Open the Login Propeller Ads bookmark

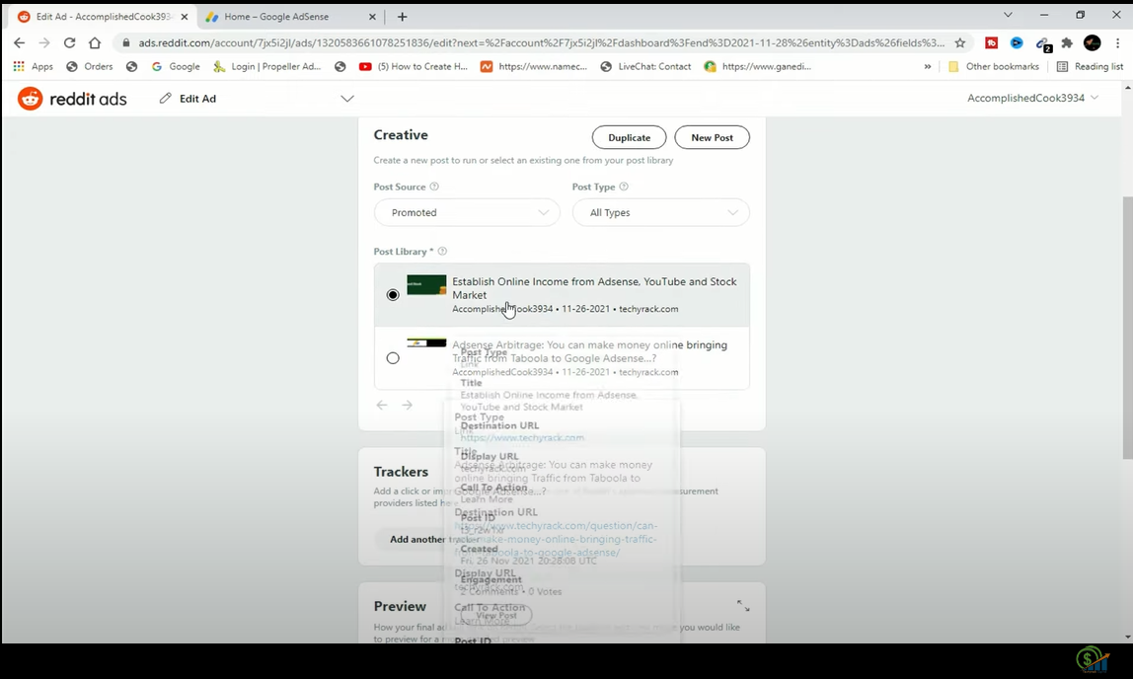[267, 66]
